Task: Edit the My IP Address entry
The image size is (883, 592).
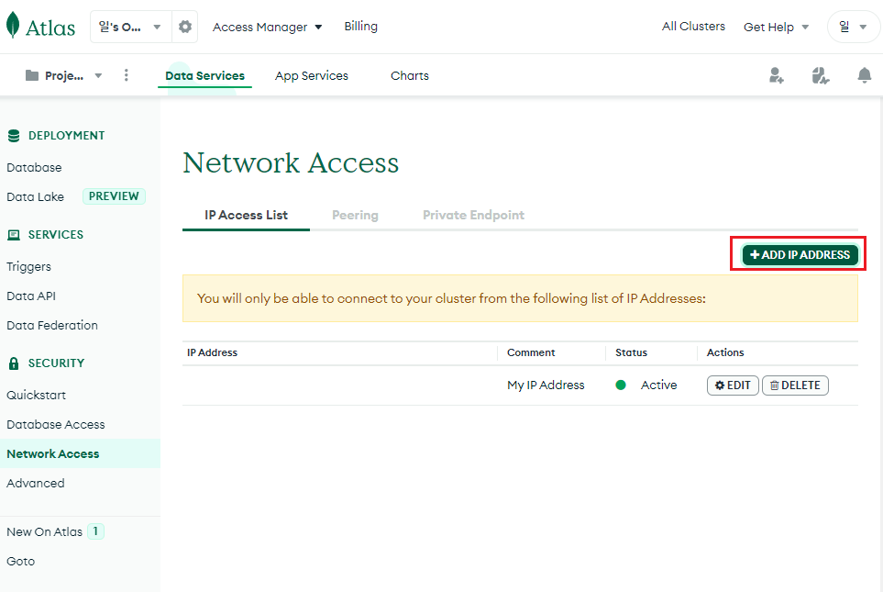Action: (x=733, y=385)
